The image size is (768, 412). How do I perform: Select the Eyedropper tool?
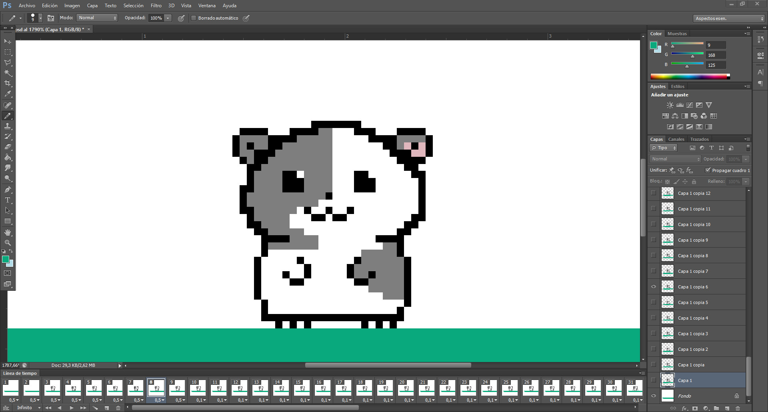(8, 94)
